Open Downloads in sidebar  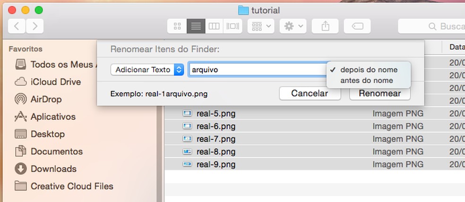[x=45, y=169]
